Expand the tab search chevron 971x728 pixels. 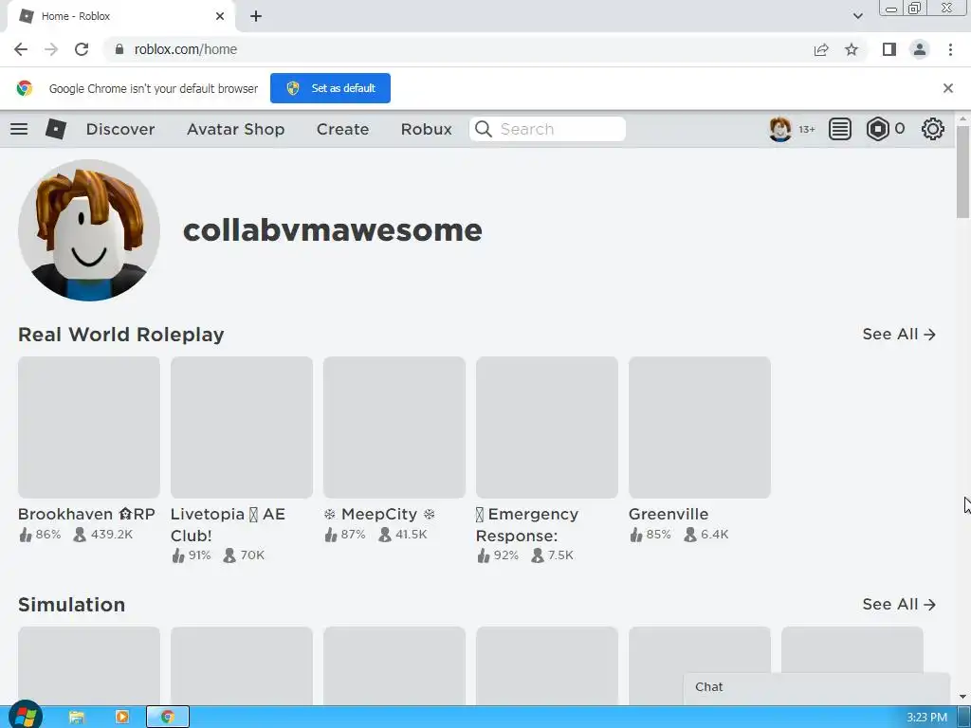857,16
